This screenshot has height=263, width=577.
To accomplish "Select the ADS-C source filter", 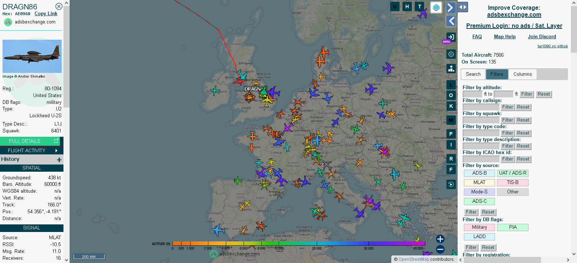I will 479,201.
